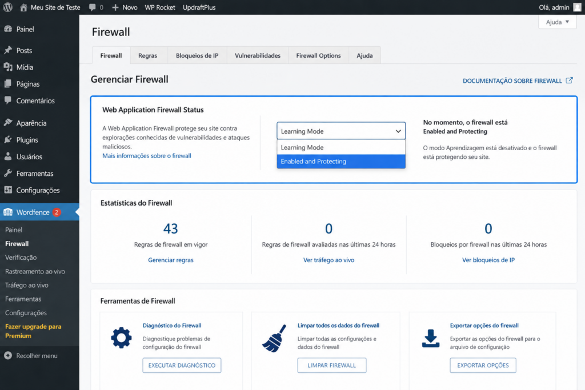The width and height of the screenshot is (585, 390).
Task: Click LIMPAR FIREWALL button
Action: pyautogui.click(x=332, y=365)
